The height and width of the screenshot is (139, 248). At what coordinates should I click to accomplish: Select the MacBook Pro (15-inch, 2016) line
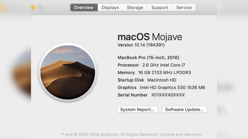pyautogui.click(x=148, y=57)
